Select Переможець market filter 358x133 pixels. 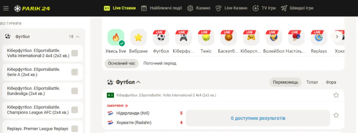[x=285, y=82]
